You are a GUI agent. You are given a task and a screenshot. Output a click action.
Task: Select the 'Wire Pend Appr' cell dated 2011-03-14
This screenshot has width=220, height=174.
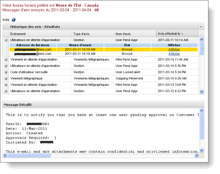pos(135,60)
